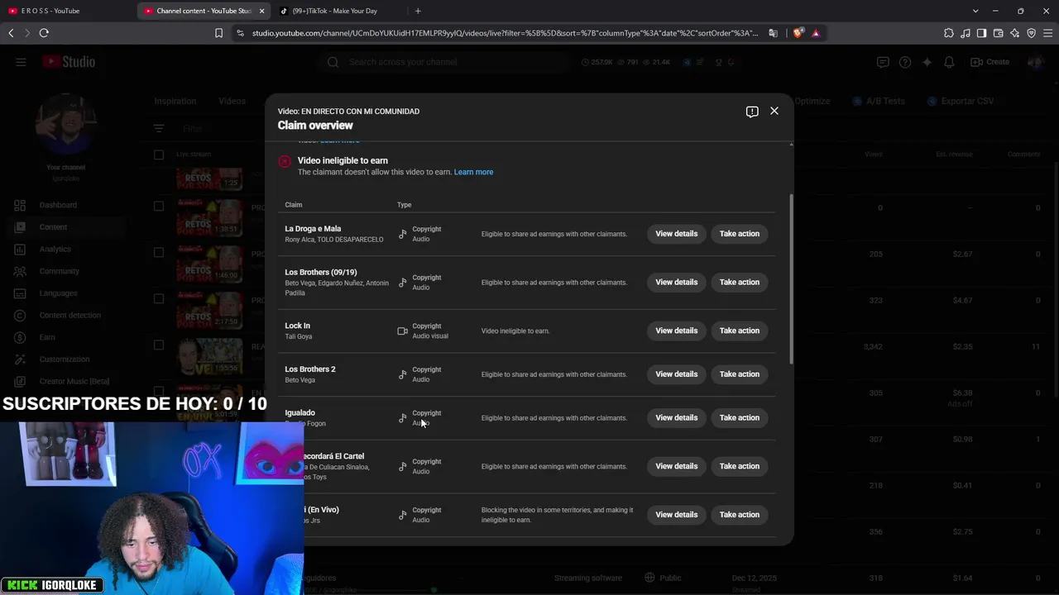Open a new browser tab
Viewport: 1059px width, 595px height.
[x=418, y=11]
